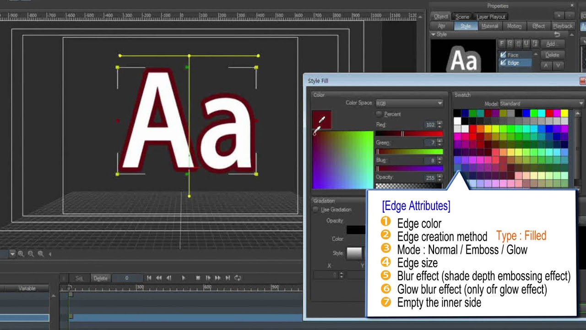Click the Variable column header

click(27, 288)
